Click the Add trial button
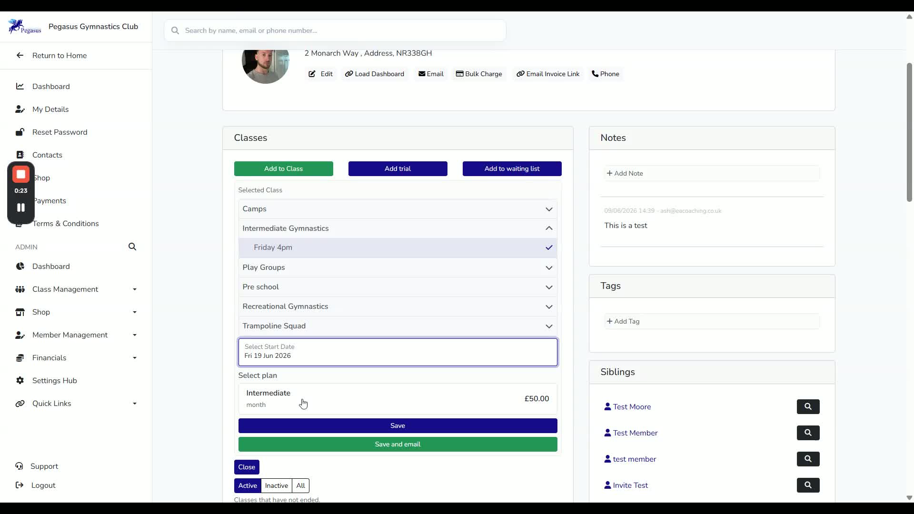The height and width of the screenshot is (514, 914). click(397, 168)
